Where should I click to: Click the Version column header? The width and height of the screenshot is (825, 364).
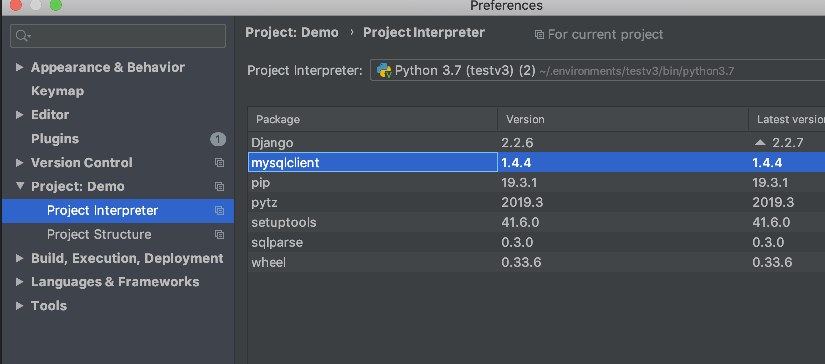(x=623, y=119)
